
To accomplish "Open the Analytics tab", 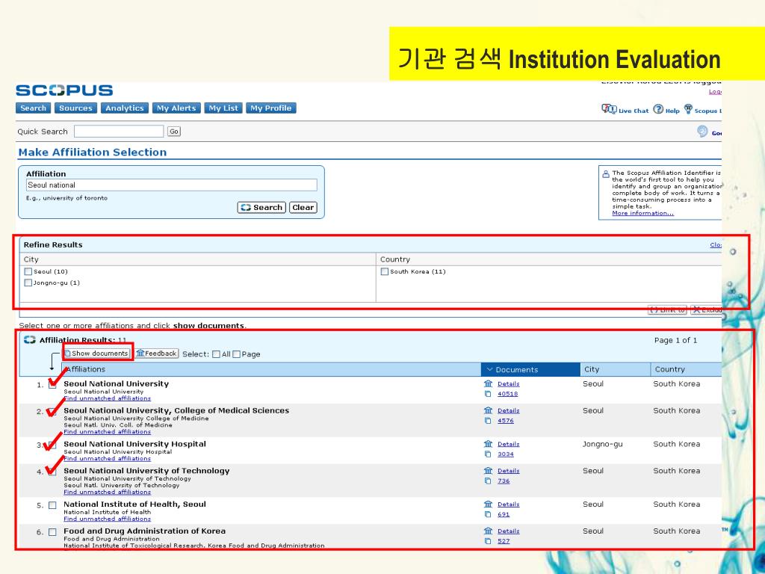I will [x=125, y=108].
